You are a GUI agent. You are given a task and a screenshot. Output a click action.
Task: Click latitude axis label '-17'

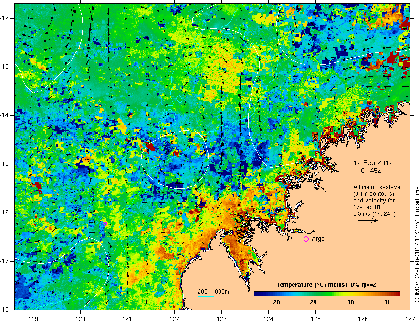click(x=5, y=261)
